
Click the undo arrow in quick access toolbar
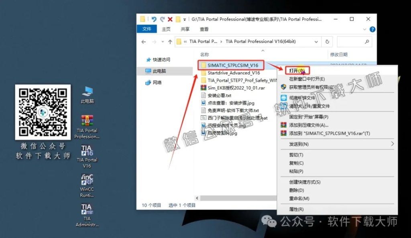click(154, 18)
